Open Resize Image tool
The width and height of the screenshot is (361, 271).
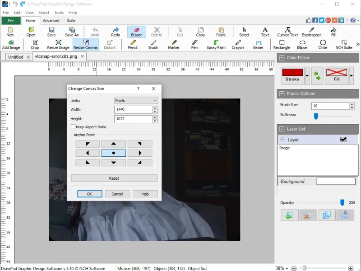coord(58,44)
